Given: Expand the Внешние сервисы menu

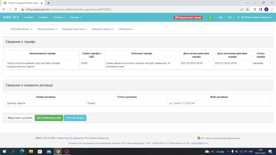Looking at the screenshot, I should point(103,29).
